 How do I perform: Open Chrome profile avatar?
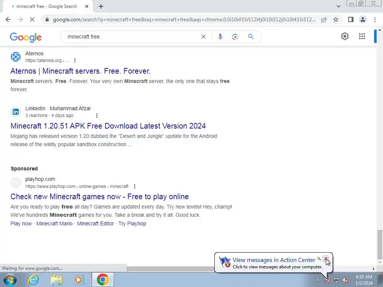click(x=363, y=19)
